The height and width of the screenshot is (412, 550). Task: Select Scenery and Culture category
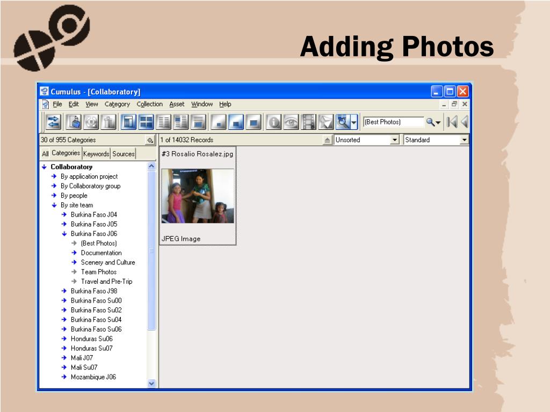coord(107,262)
